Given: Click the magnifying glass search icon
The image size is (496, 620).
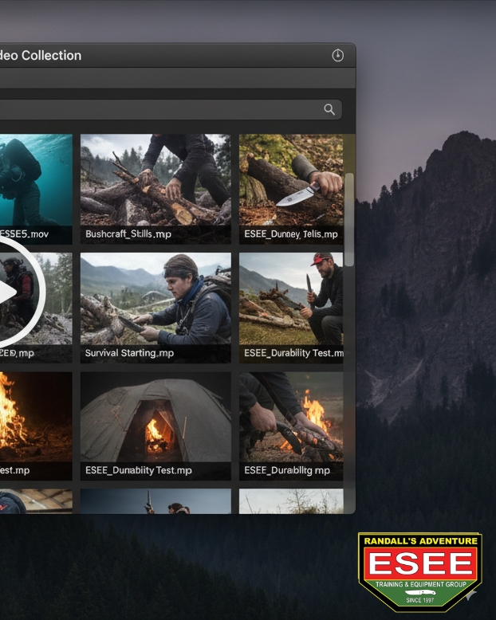Looking at the screenshot, I should pos(329,110).
